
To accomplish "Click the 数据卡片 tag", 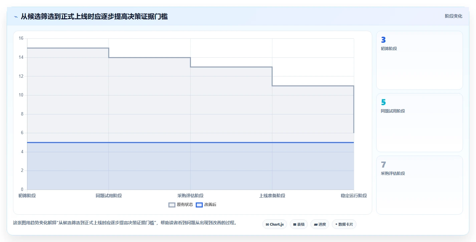I will 344,224.
